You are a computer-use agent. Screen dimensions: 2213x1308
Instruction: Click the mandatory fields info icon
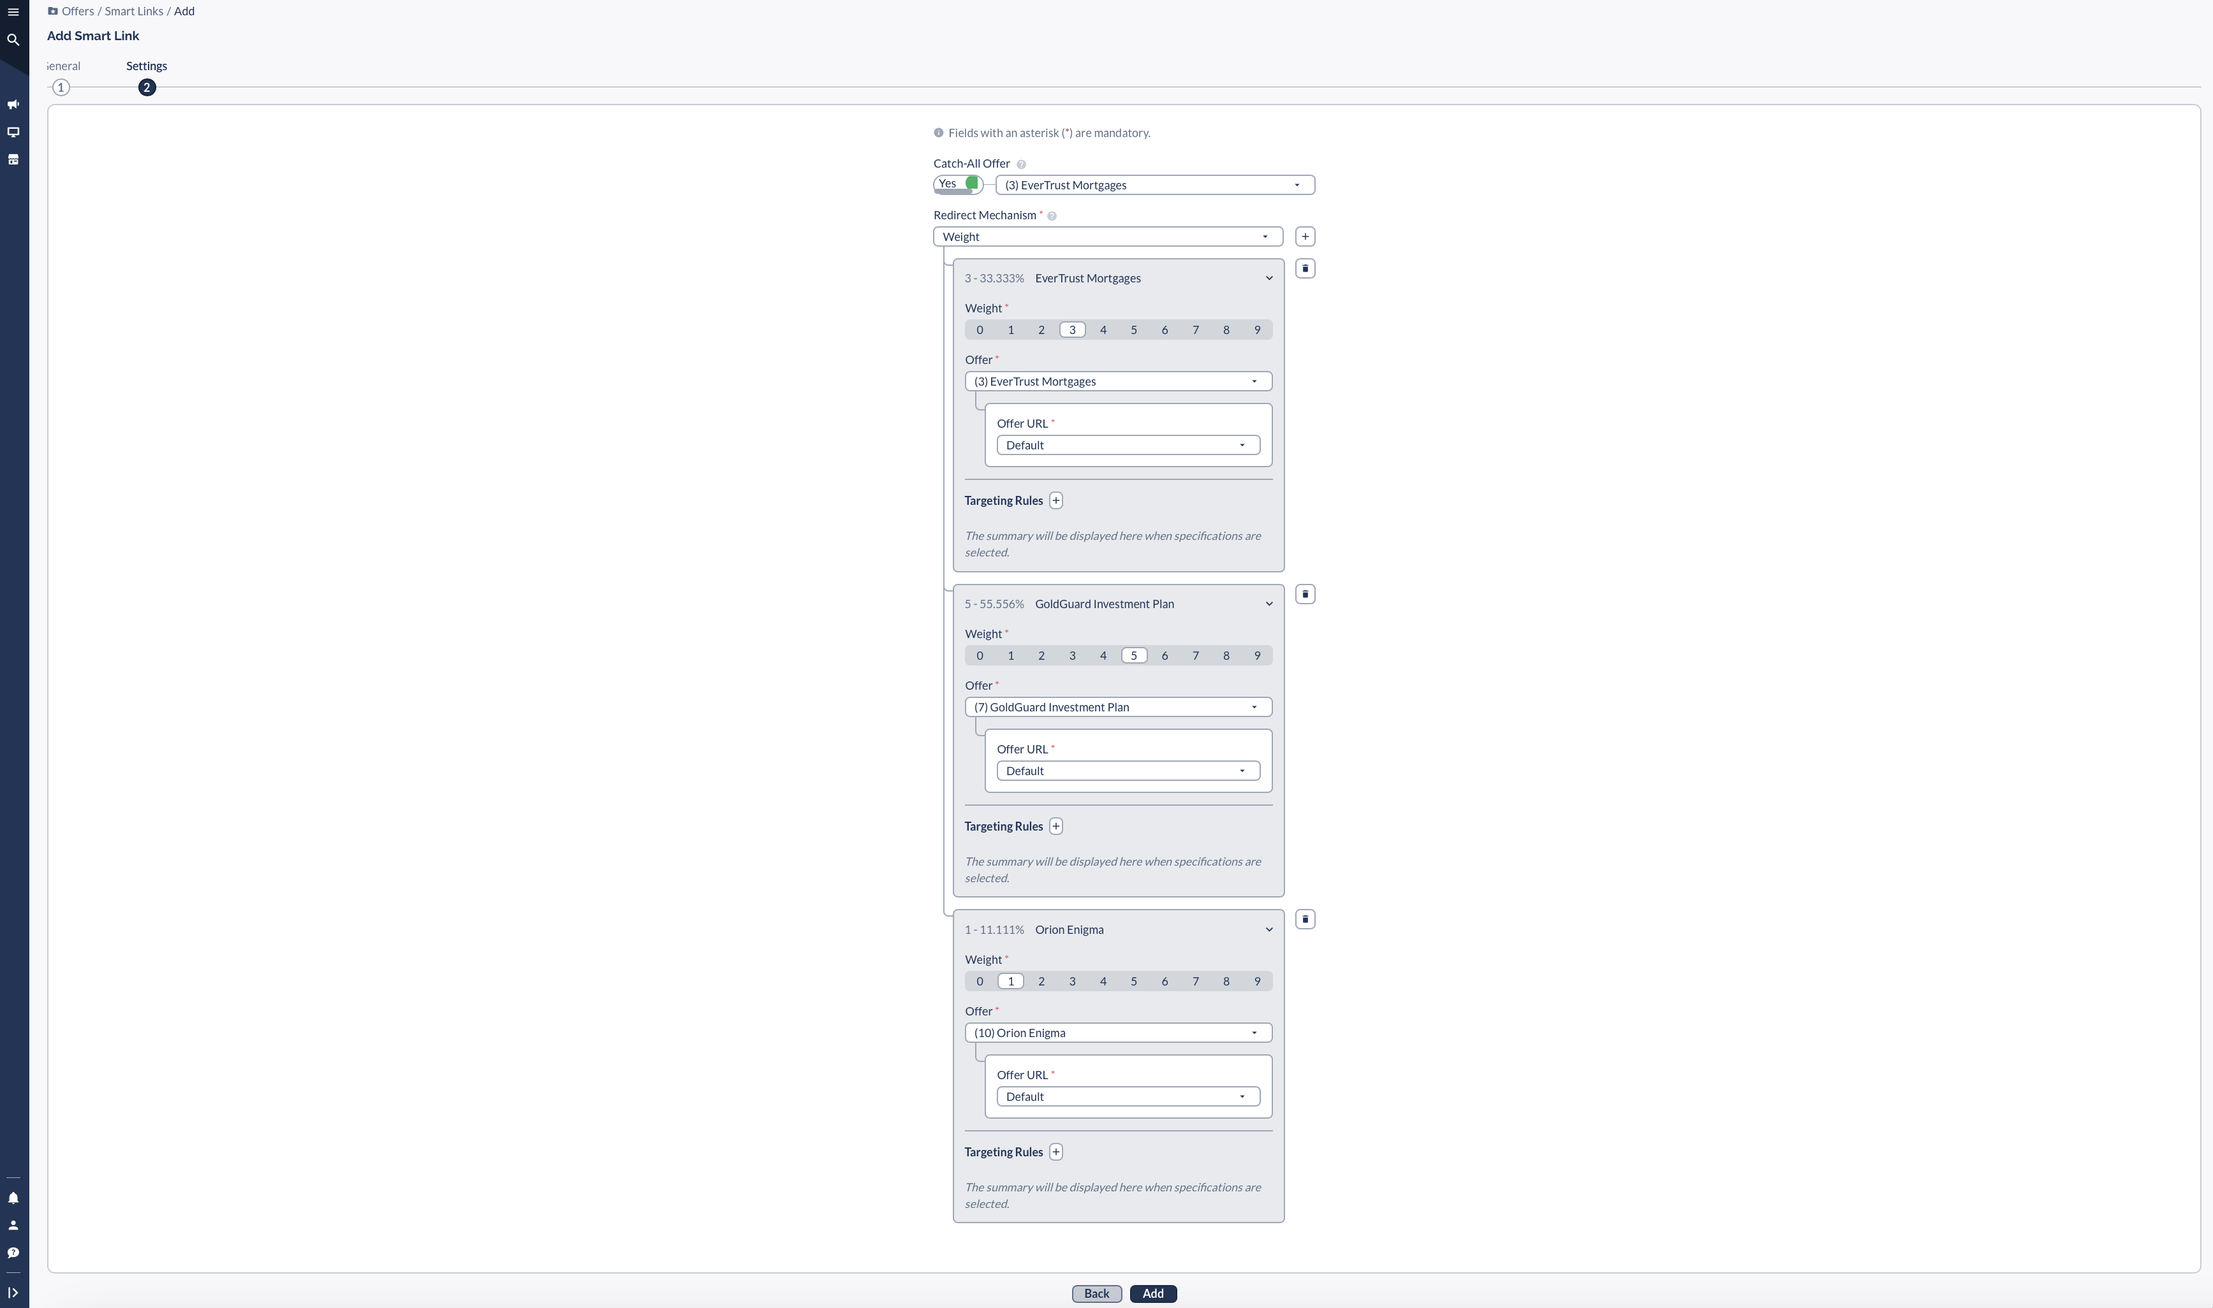(x=939, y=133)
